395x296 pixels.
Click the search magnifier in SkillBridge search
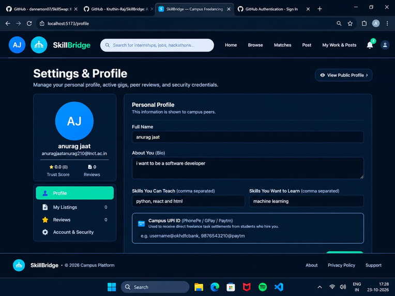point(108,45)
